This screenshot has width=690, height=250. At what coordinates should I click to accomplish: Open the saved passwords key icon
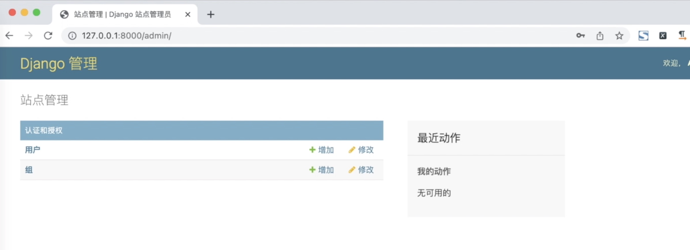click(x=580, y=35)
